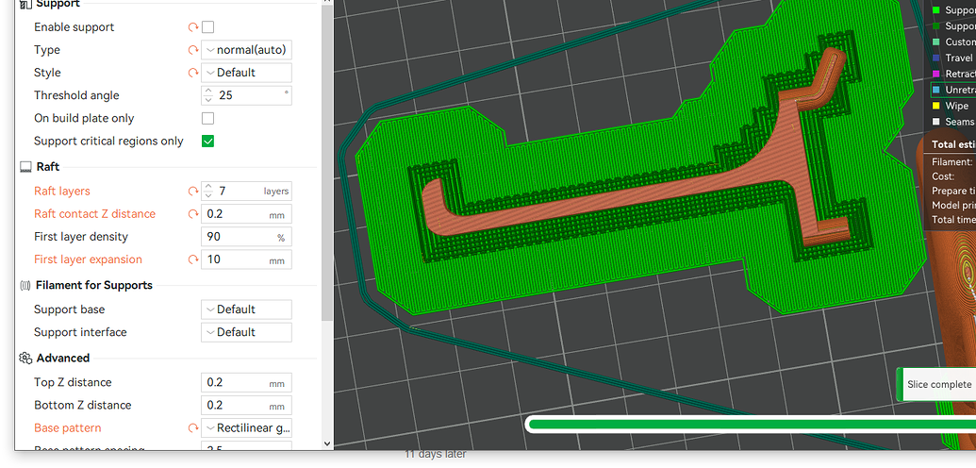
Task: Click the First layer expansion label
Action: tap(88, 259)
